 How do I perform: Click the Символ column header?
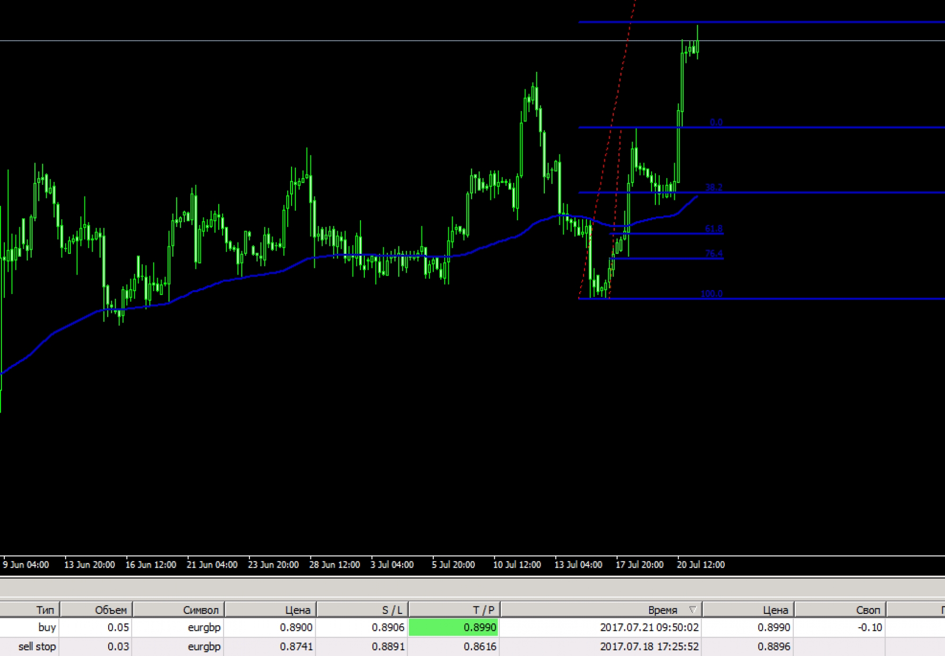tap(200, 610)
